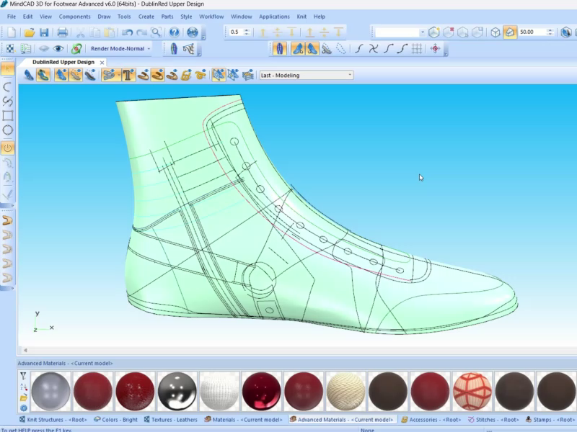577x432 pixels.
Task: Toggle the highlighted cube section icon
Action: coord(510,32)
